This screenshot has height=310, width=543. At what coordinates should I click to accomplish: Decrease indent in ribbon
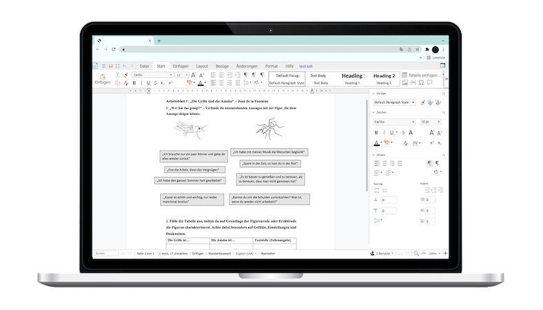[237, 75]
